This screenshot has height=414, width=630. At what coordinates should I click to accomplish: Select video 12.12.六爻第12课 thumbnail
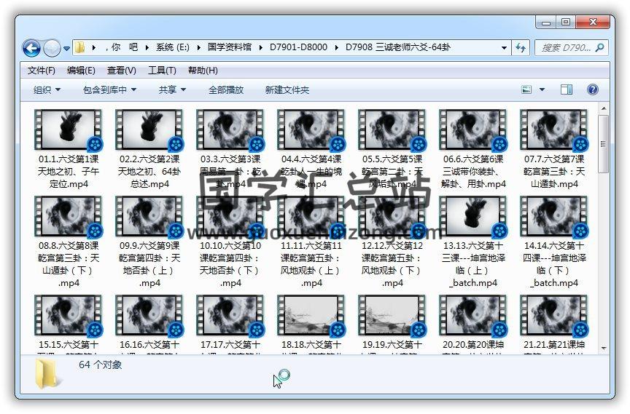click(392, 216)
